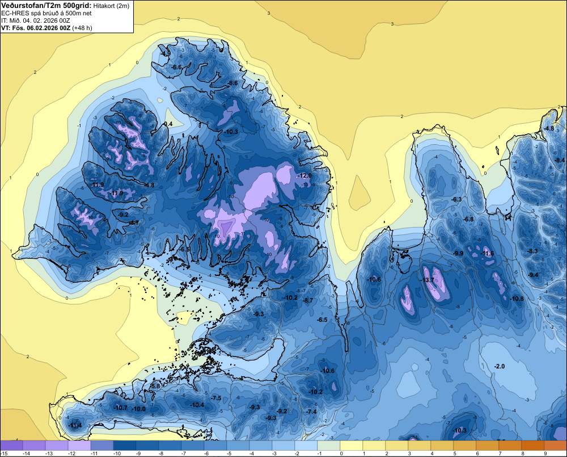Select the -11.6 temperature label
The image size is (567, 457).
pyautogui.click(x=486, y=254)
